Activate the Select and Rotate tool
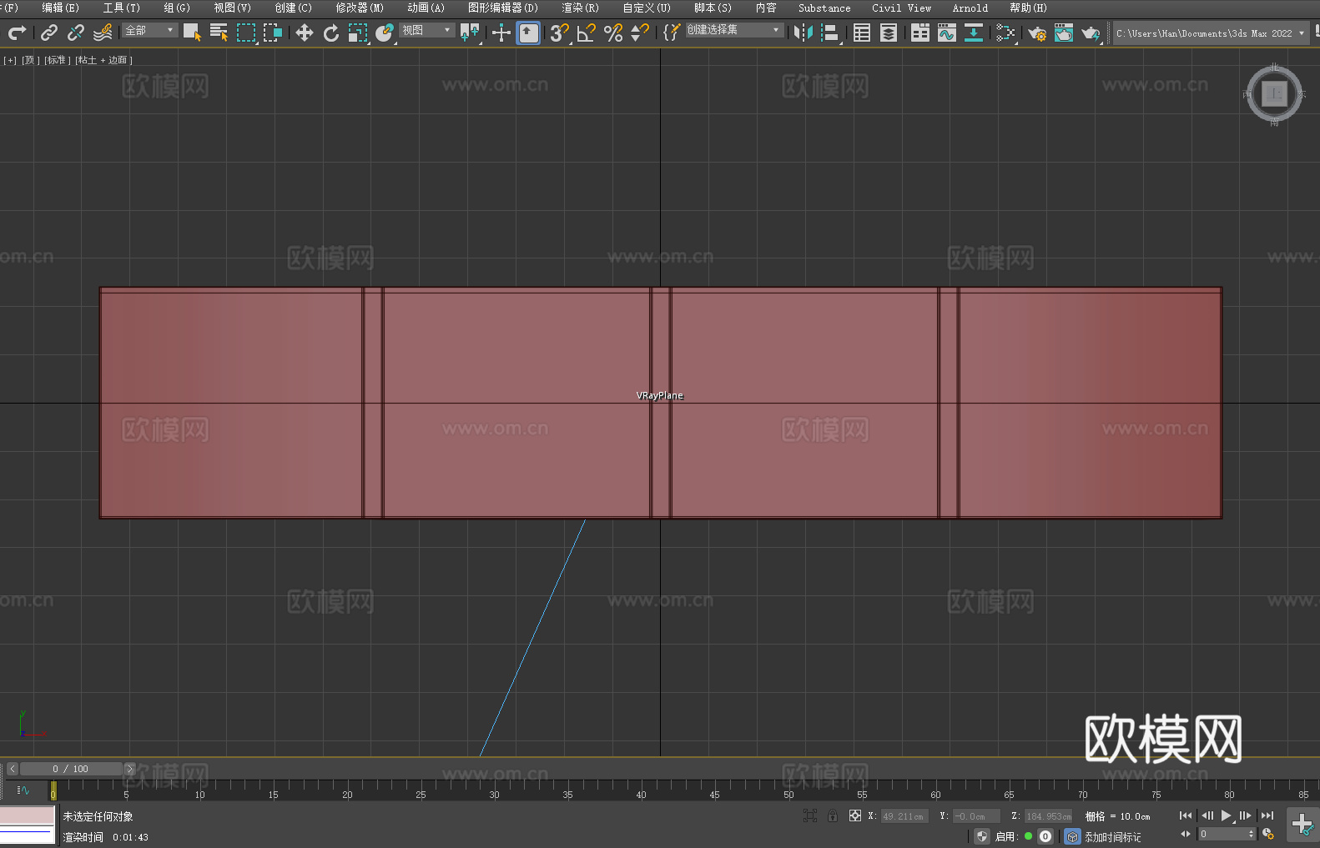 (x=331, y=33)
